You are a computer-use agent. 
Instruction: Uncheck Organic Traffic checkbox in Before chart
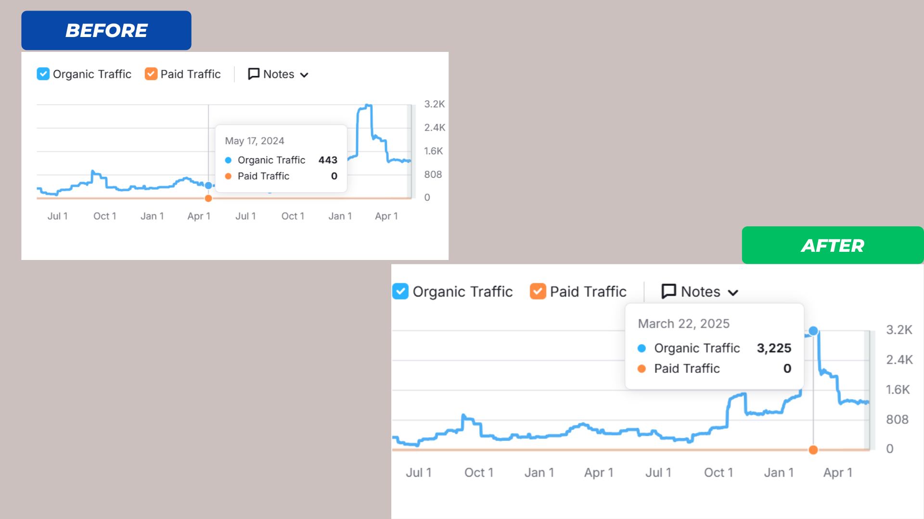coord(43,74)
